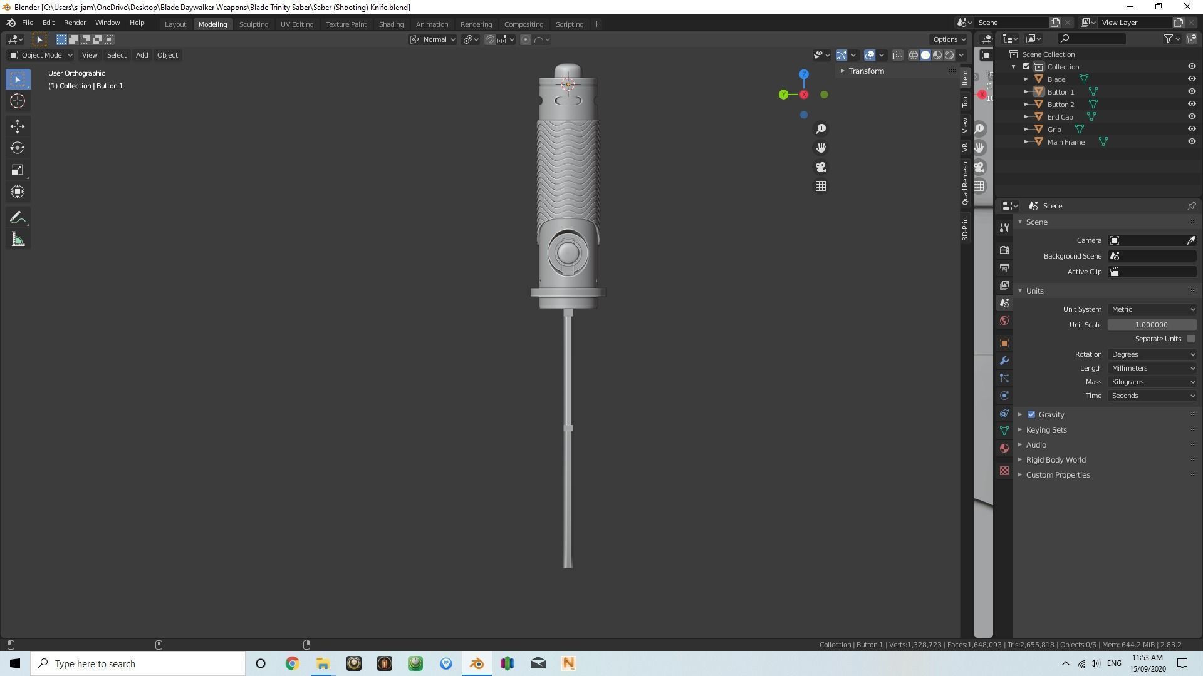Click the pan hand viewport icon
This screenshot has width=1203, height=676.
click(821, 148)
